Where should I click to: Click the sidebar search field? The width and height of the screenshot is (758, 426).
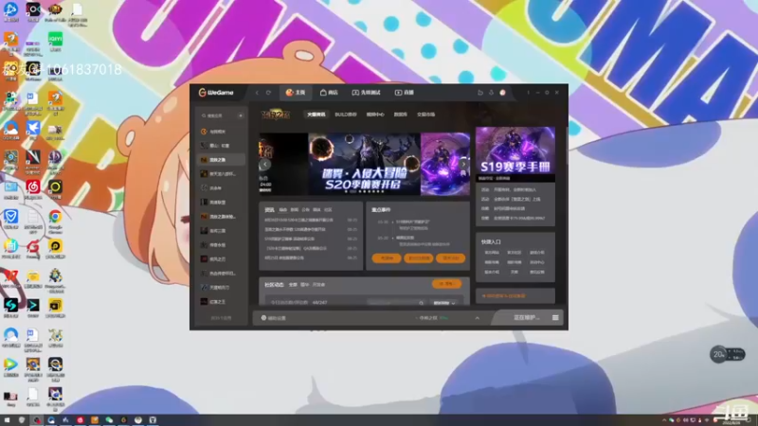[218, 115]
